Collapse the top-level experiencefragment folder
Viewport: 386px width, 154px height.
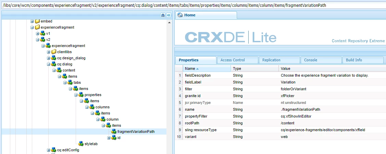coord(32,27)
